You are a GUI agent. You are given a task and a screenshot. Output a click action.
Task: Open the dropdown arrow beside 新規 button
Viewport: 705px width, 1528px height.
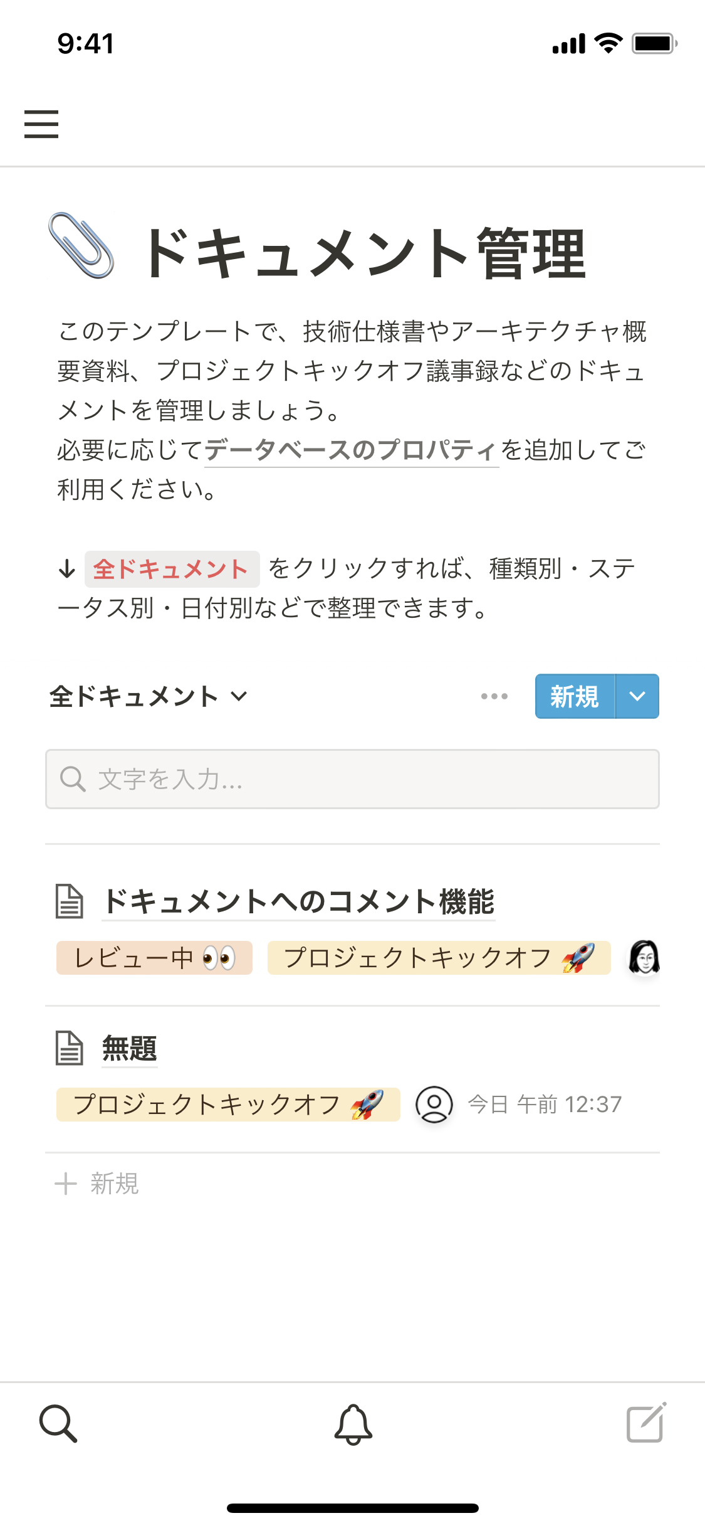(x=637, y=696)
